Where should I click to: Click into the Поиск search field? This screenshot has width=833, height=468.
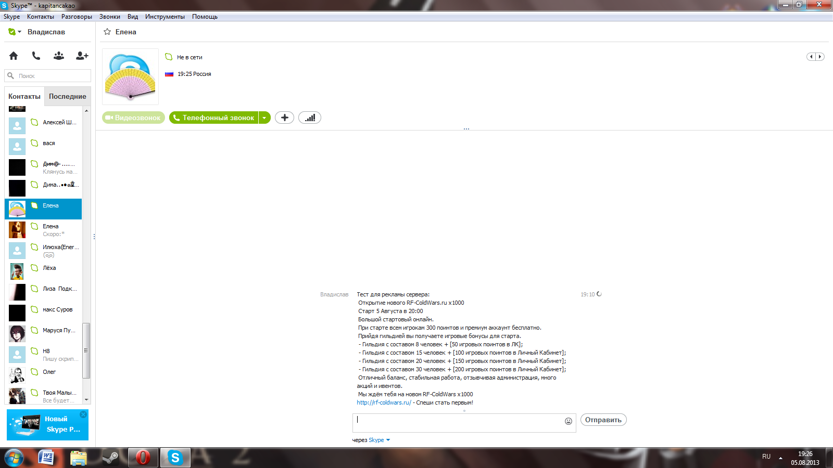[x=48, y=76]
